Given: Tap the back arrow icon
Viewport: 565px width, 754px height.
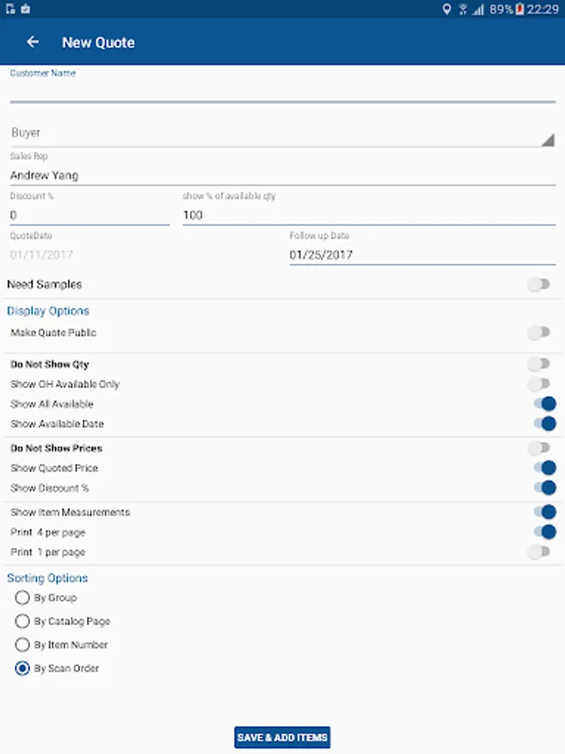Looking at the screenshot, I should pos(33,42).
